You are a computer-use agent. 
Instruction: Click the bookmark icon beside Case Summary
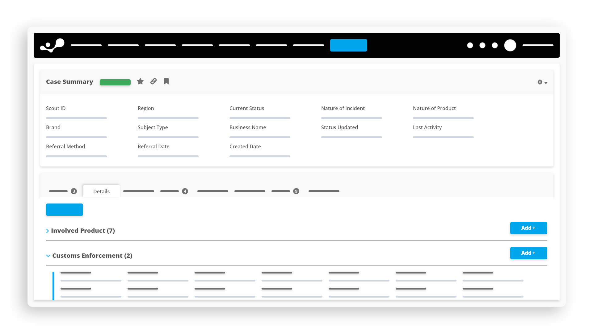[166, 81]
